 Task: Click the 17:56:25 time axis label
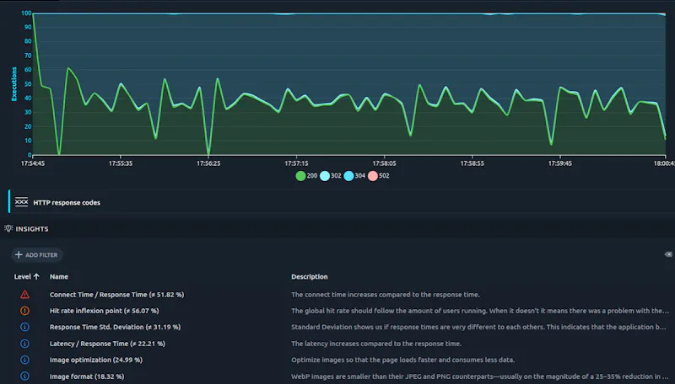[x=208, y=163]
